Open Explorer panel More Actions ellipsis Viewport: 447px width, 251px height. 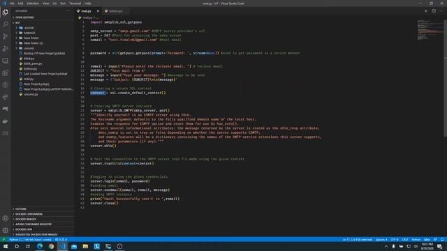pyautogui.click(x=68, y=11)
